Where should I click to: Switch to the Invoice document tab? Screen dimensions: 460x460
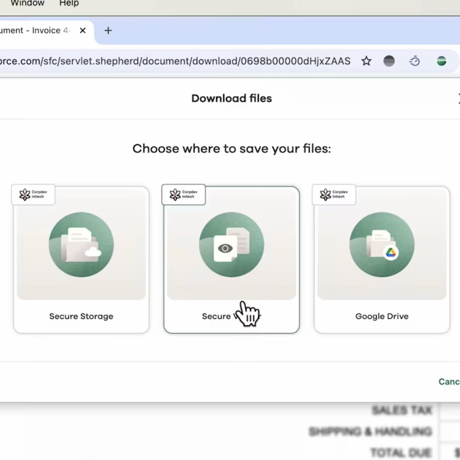[34, 31]
